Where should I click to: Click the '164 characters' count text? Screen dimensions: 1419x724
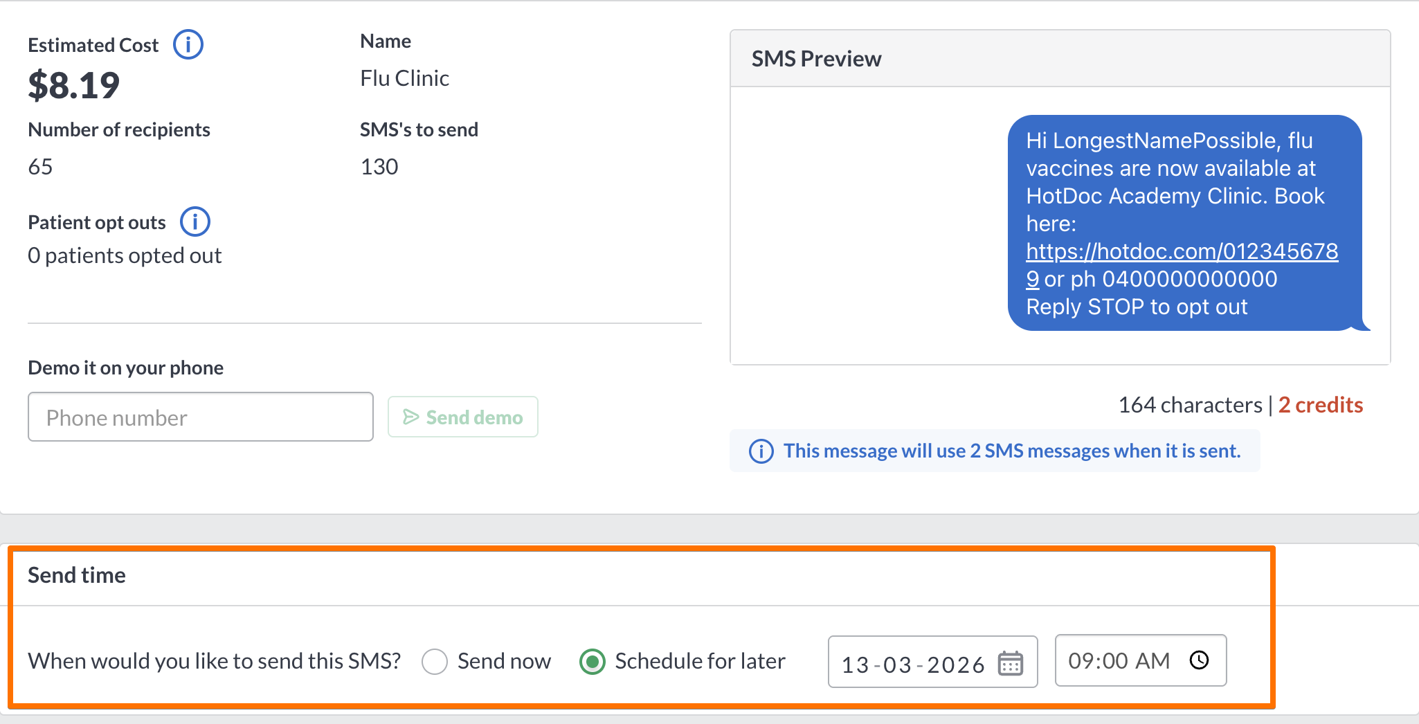click(1191, 405)
